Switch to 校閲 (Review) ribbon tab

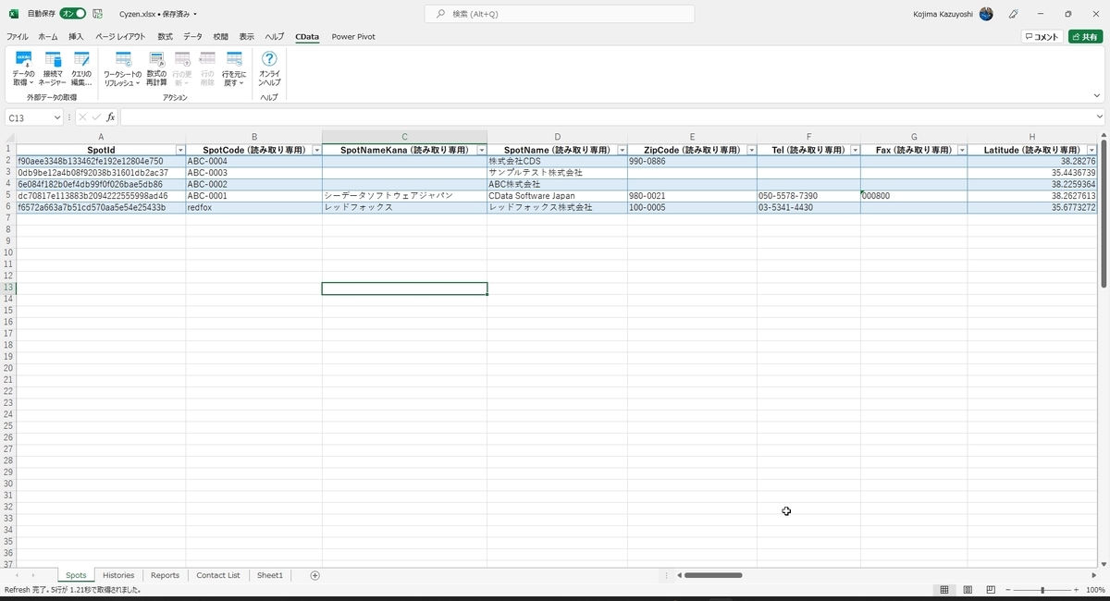click(220, 37)
